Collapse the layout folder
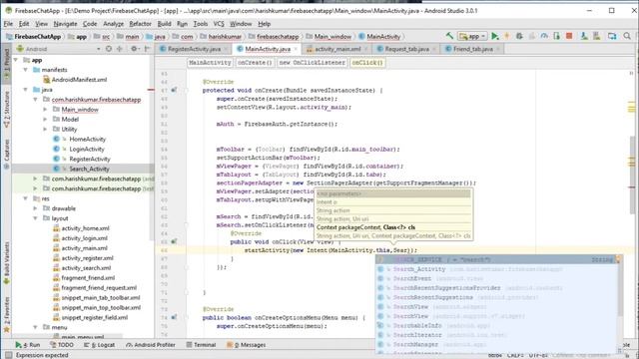639x359 pixels. click(x=36, y=218)
